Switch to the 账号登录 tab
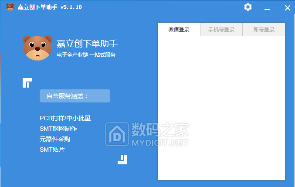 coord(264,30)
